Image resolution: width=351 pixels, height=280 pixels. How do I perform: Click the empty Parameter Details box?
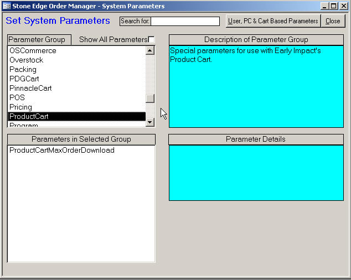256,173
